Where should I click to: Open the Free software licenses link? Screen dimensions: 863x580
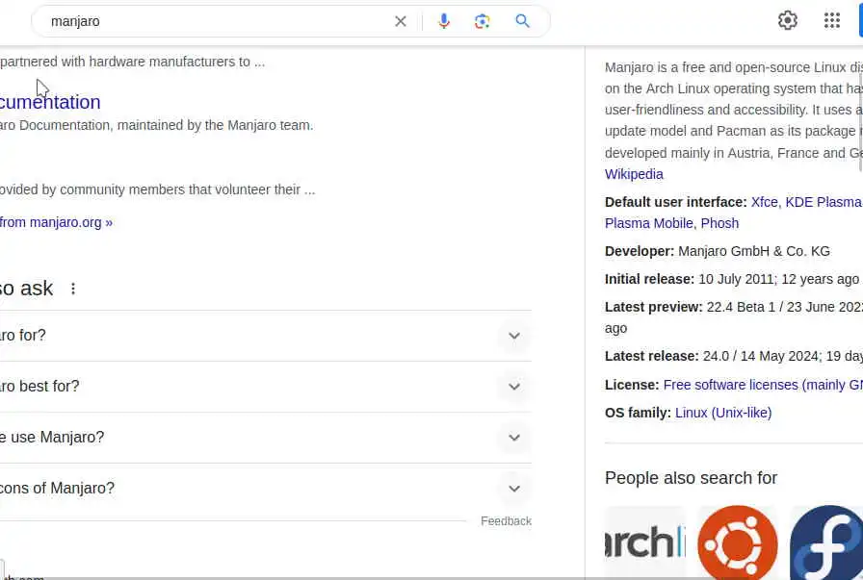pos(763,385)
